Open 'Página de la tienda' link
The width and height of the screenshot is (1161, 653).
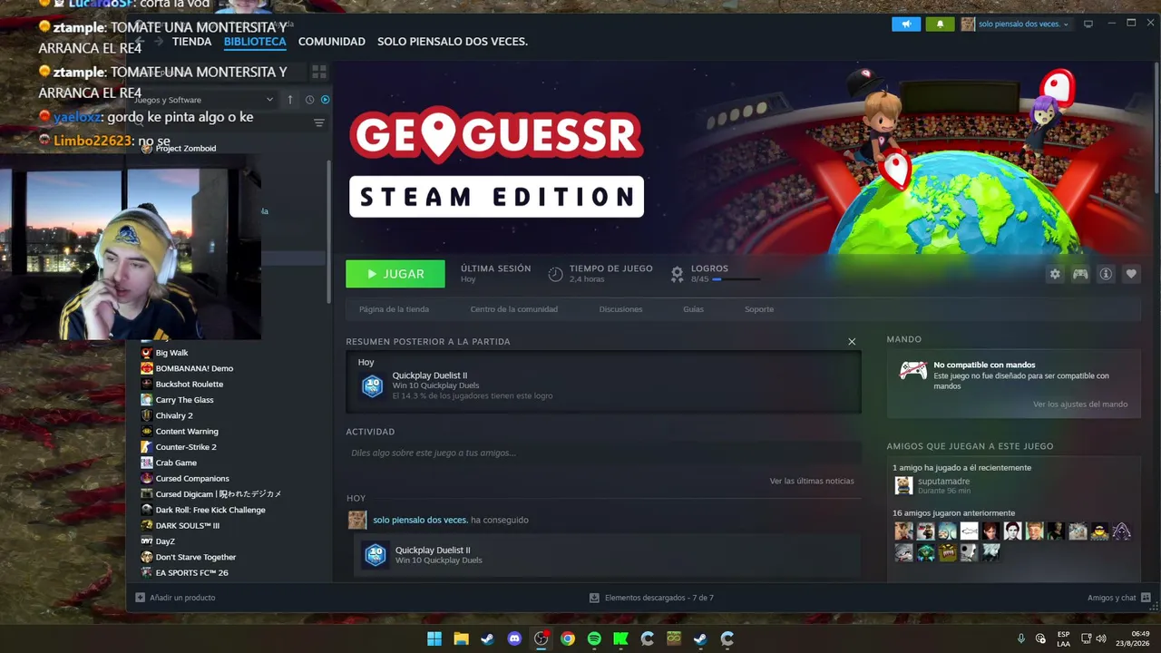point(394,309)
